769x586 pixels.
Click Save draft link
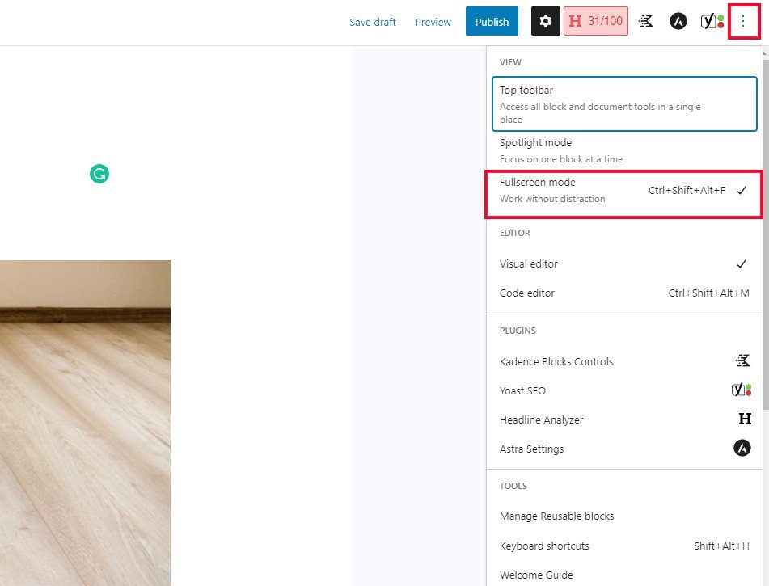point(373,23)
